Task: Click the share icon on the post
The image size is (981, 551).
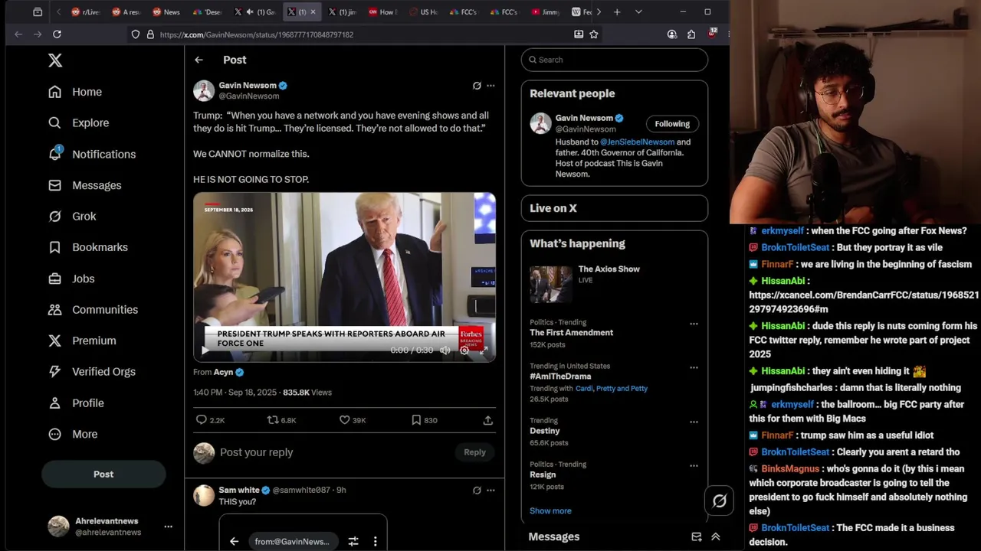Action: [x=487, y=420]
